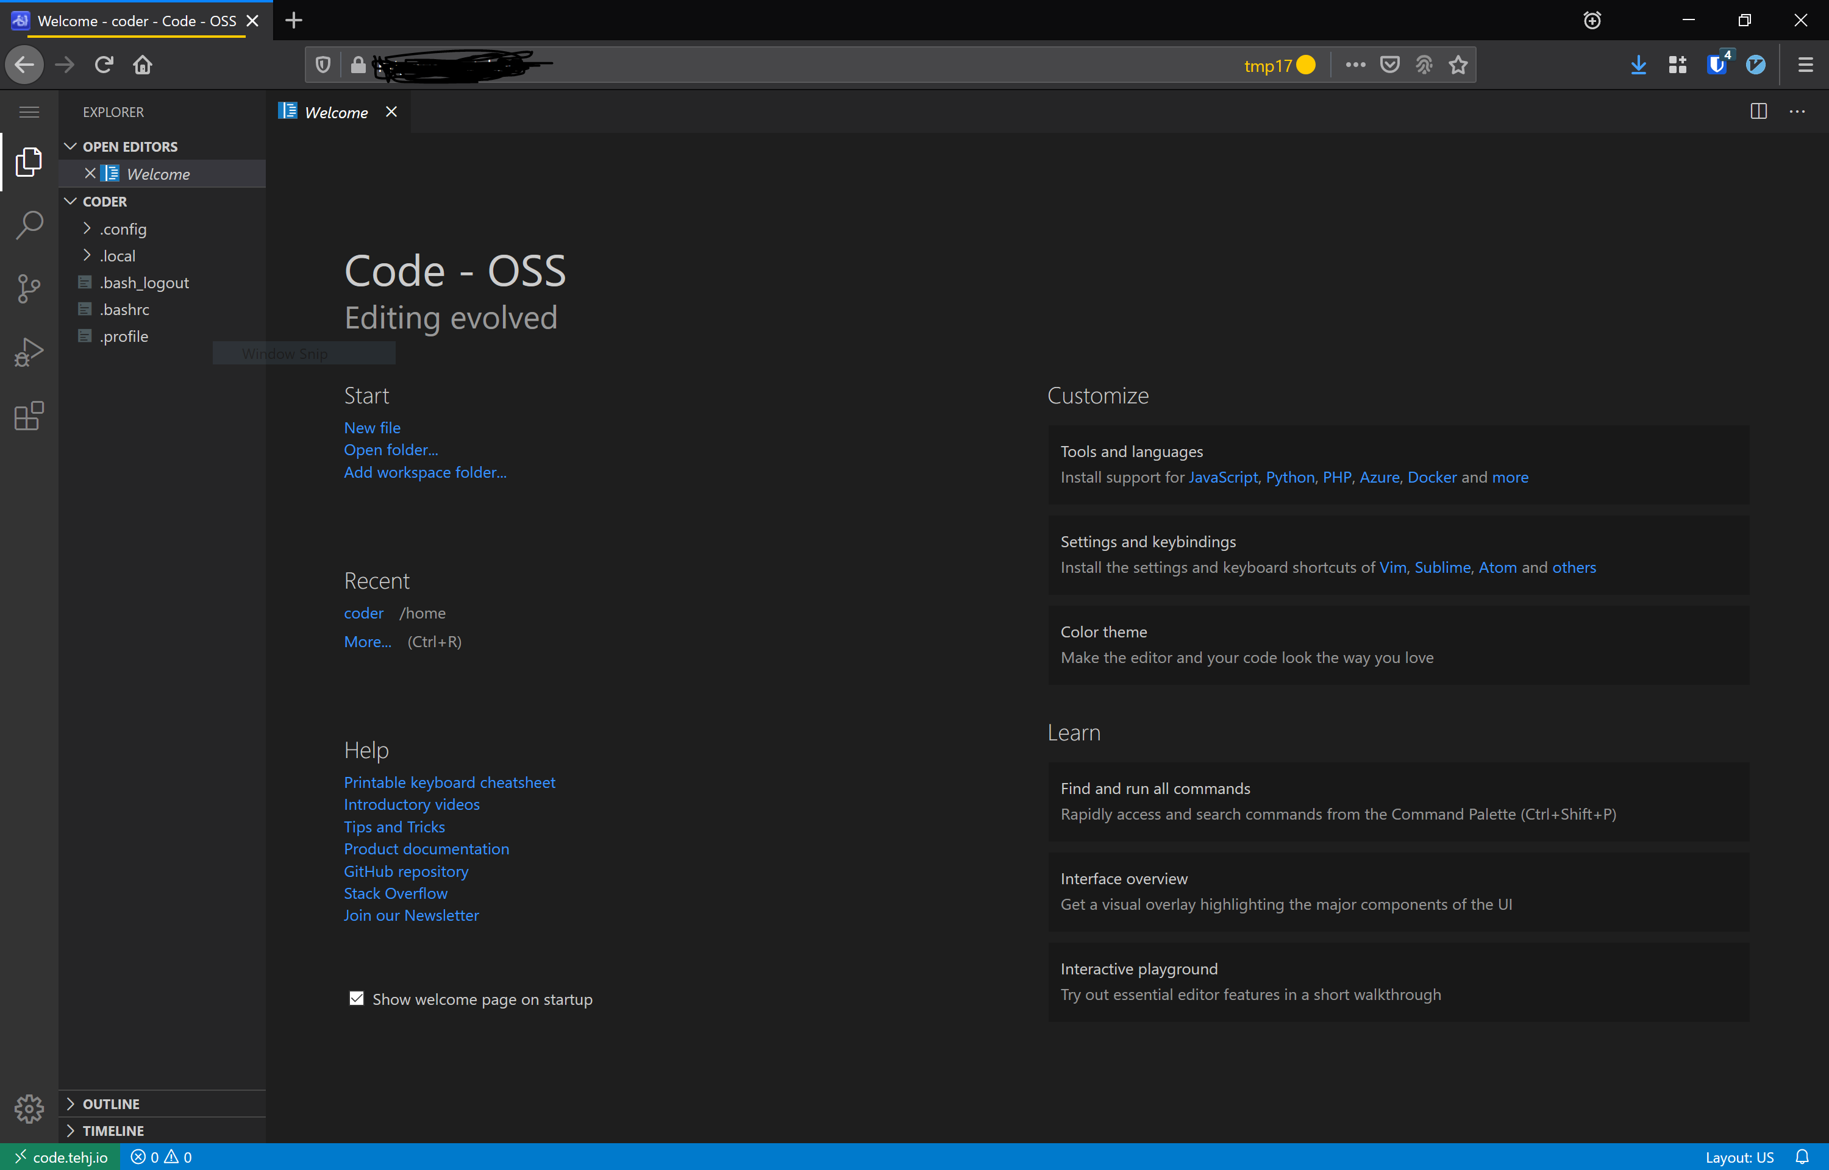This screenshot has height=1170, width=1829.
Task: Click the errors and warnings status indicator
Action: coord(161,1157)
